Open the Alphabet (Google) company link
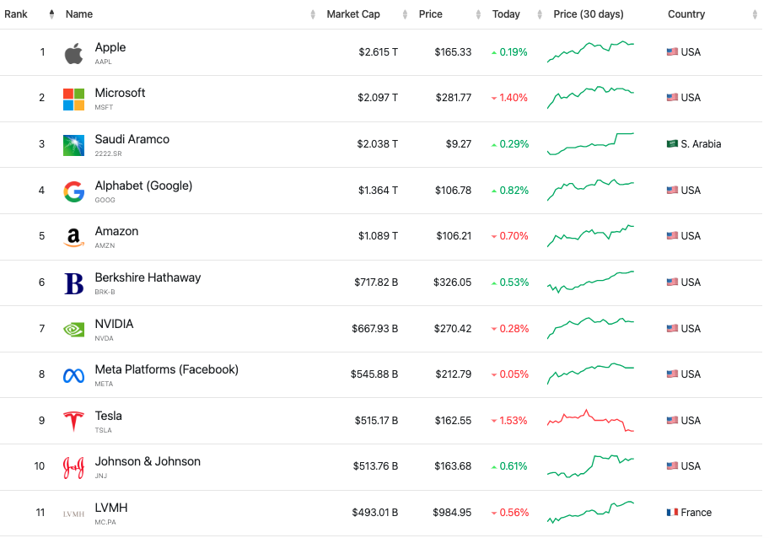This screenshot has height=538, width=769. [143, 186]
